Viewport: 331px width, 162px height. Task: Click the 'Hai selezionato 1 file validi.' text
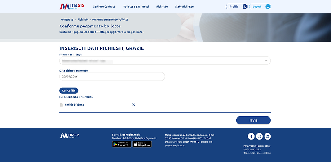(76, 97)
